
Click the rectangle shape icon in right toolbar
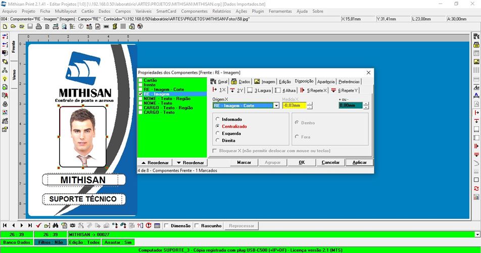pyautogui.click(x=476, y=180)
